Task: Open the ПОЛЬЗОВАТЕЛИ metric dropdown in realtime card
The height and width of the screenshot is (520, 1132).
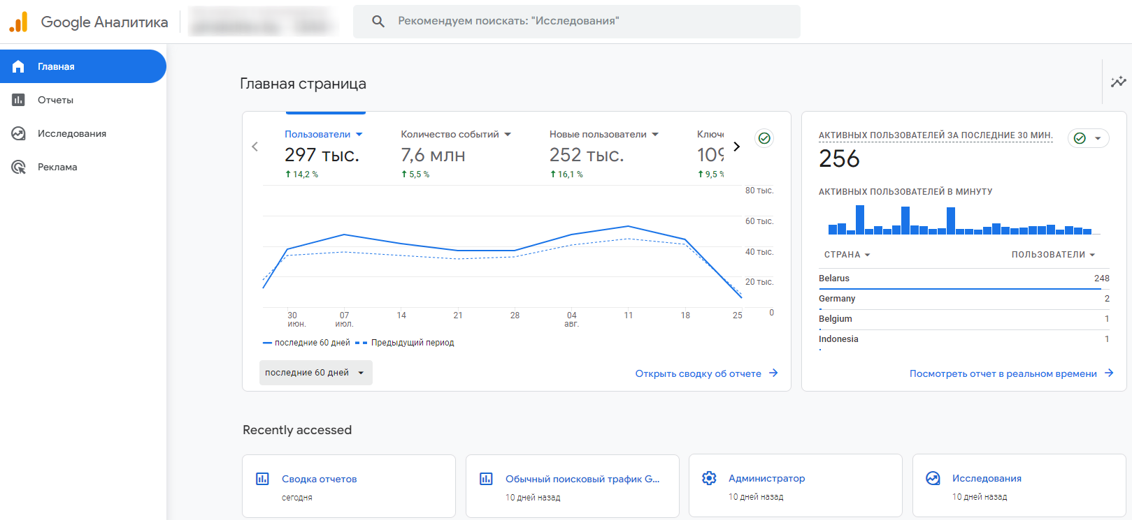Action: click(x=1054, y=255)
